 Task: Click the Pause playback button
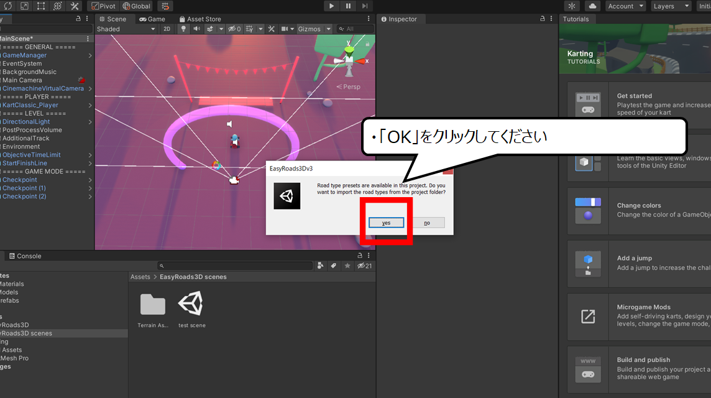pos(348,6)
